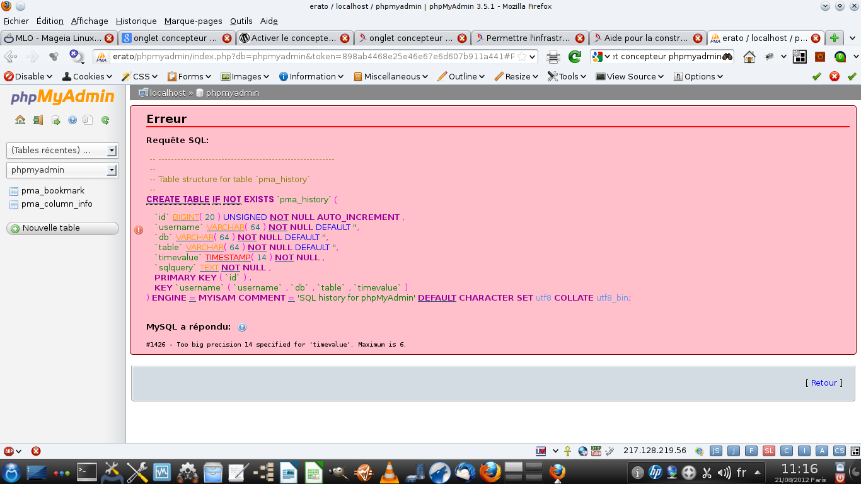Click the GIMP icon in taskbar
This screenshot has width=861, height=484.
click(338, 471)
